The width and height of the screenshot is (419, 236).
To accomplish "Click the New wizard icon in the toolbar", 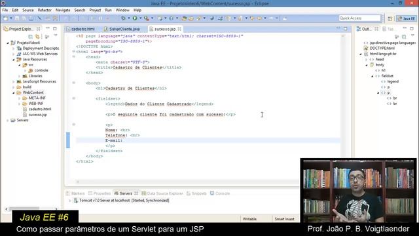I will 5,18.
